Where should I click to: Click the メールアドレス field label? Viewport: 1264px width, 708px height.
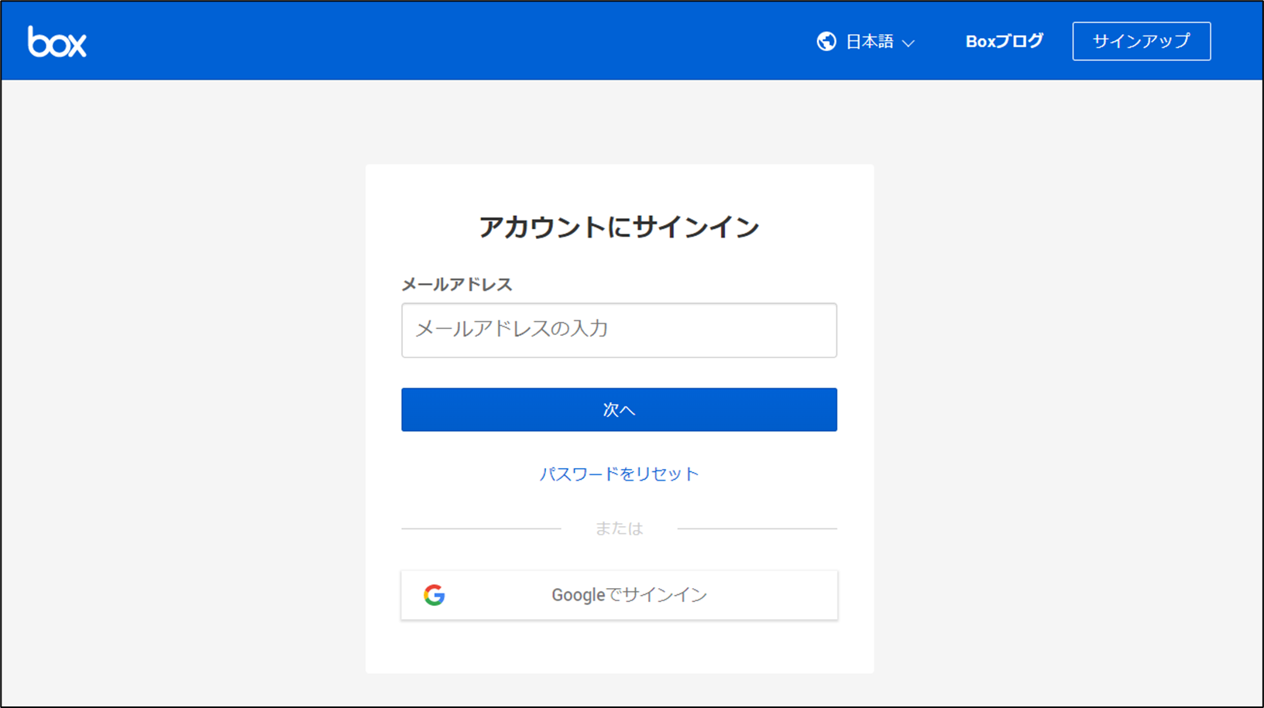[456, 284]
